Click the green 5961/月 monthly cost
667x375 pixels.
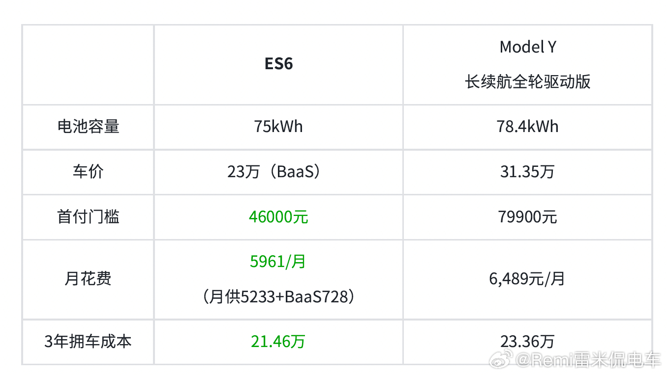pyautogui.click(x=278, y=262)
